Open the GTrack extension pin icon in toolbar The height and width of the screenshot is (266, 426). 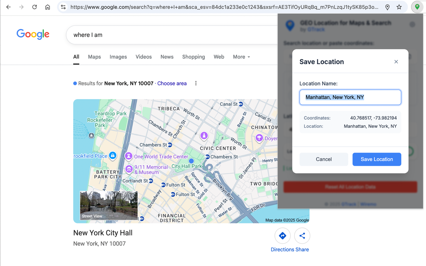click(x=417, y=7)
